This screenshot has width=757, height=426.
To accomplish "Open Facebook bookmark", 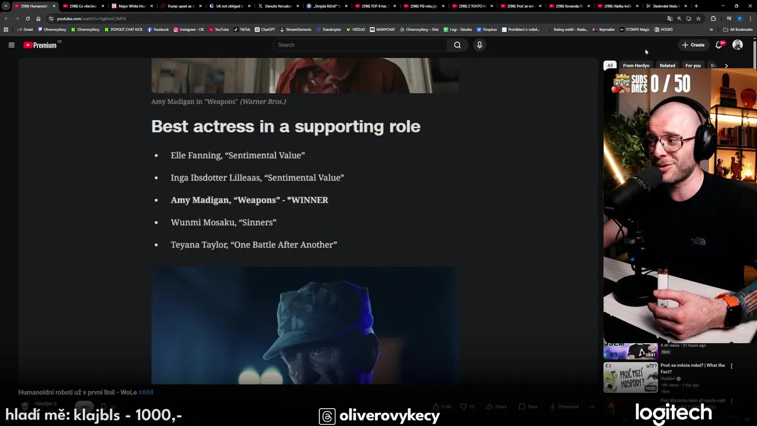I will click(x=158, y=29).
